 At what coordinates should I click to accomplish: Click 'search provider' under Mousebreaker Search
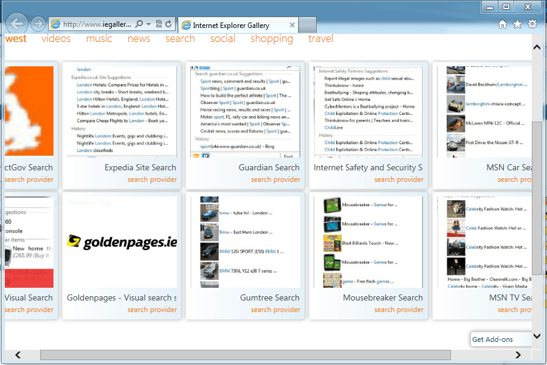399,310
